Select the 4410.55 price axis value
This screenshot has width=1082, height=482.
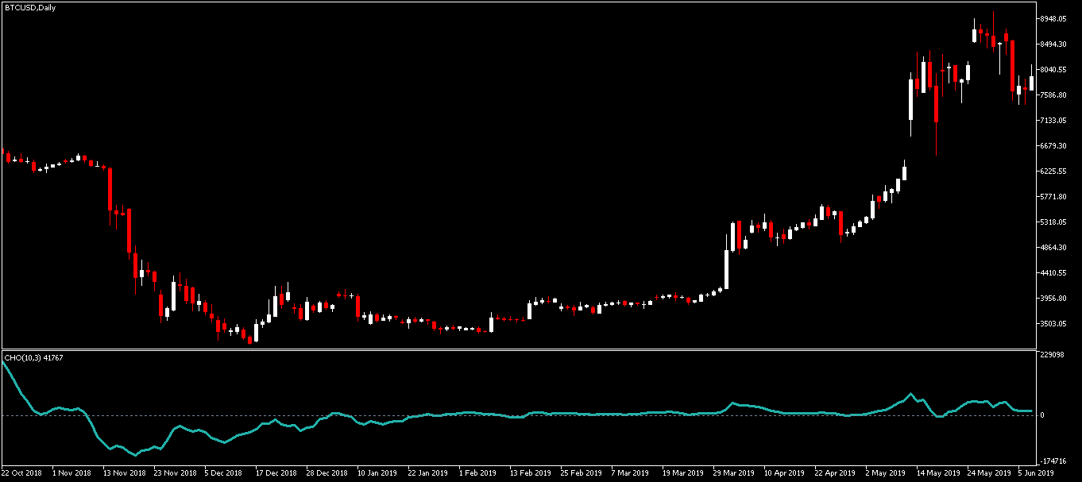pyautogui.click(x=1058, y=273)
